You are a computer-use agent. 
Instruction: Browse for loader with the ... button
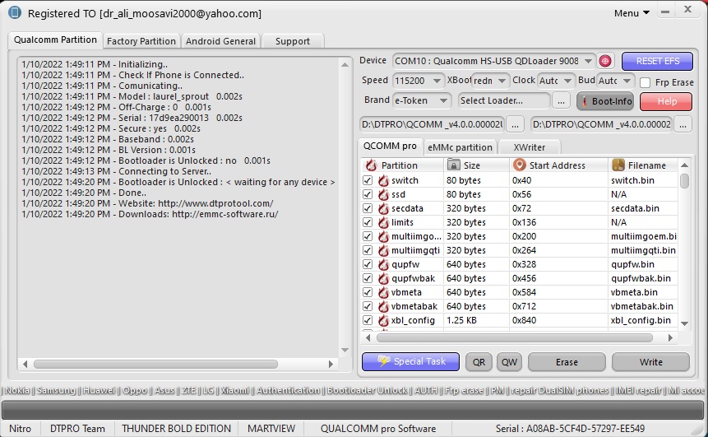point(561,100)
